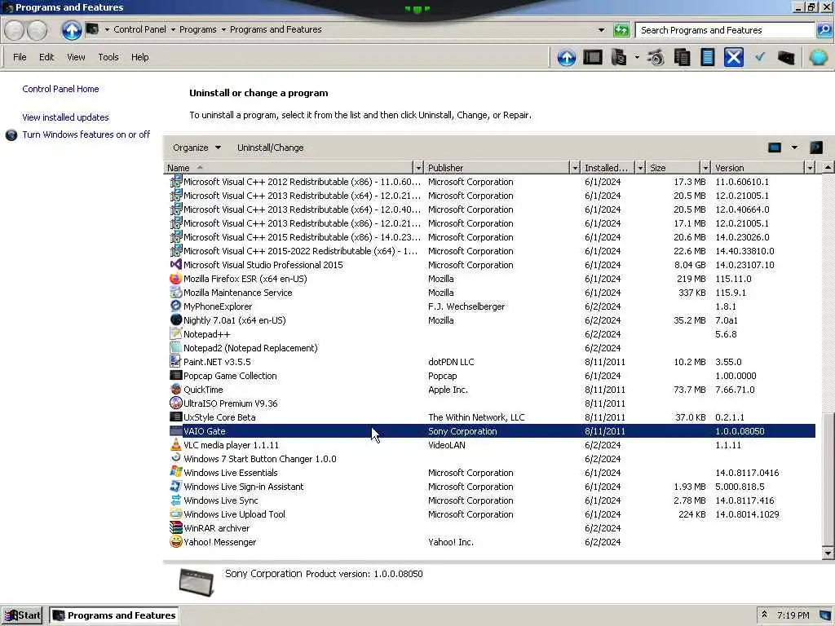
Task: Open the Edit menu
Action: click(46, 57)
